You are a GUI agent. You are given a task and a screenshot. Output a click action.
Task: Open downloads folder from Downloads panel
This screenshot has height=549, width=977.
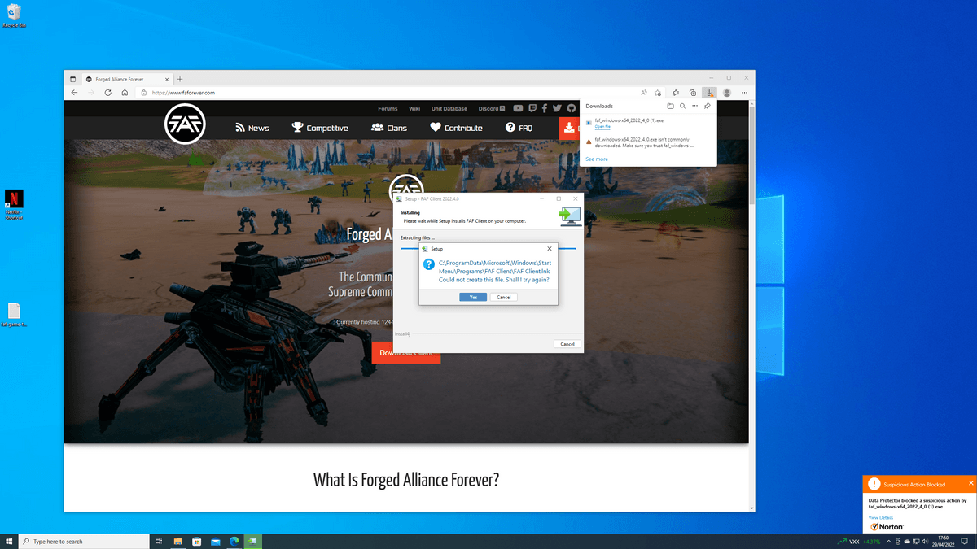pyautogui.click(x=670, y=106)
